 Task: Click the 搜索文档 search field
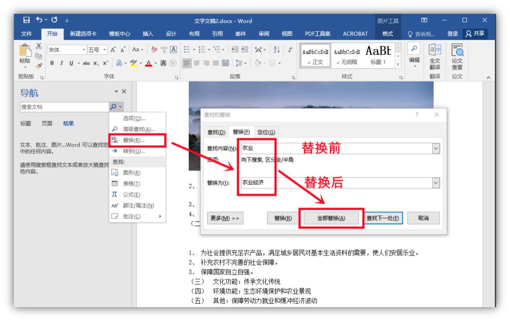[x=63, y=107]
